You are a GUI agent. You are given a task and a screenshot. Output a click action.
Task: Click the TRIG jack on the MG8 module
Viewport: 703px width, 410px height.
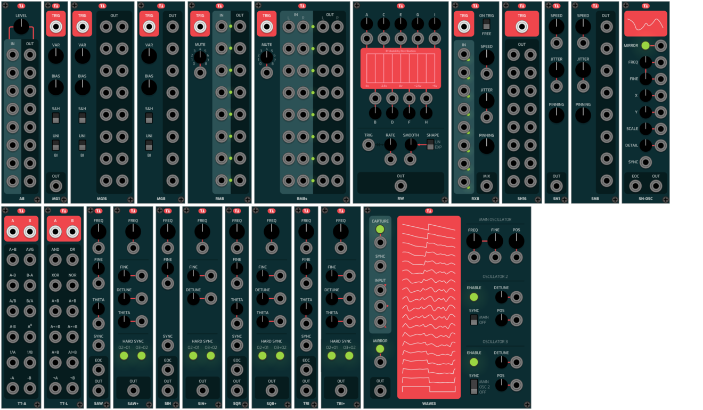[x=149, y=27]
